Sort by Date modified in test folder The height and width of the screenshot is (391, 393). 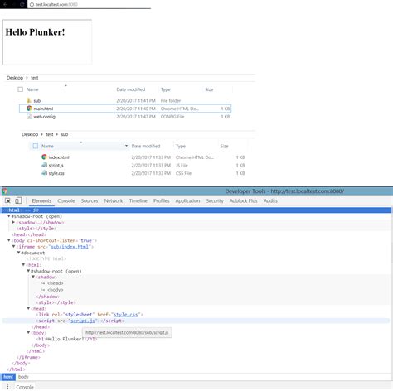point(131,89)
